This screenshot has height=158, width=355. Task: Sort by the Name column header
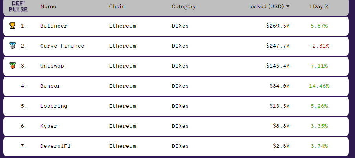click(48, 6)
